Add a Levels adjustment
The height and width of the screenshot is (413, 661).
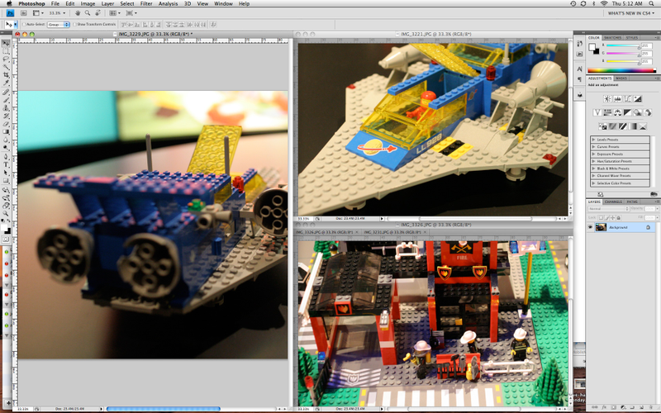617,98
